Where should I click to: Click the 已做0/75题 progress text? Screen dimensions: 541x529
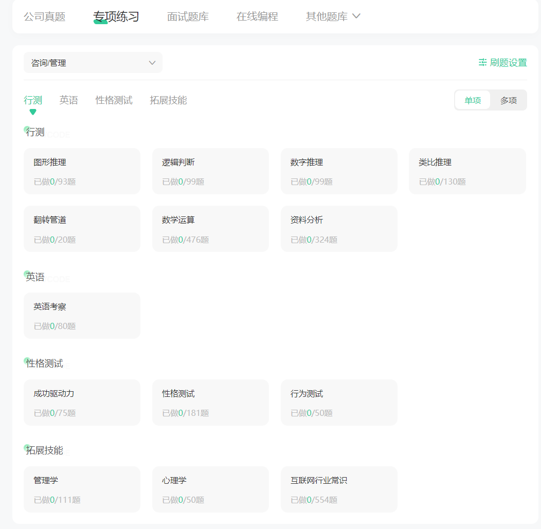[55, 413]
